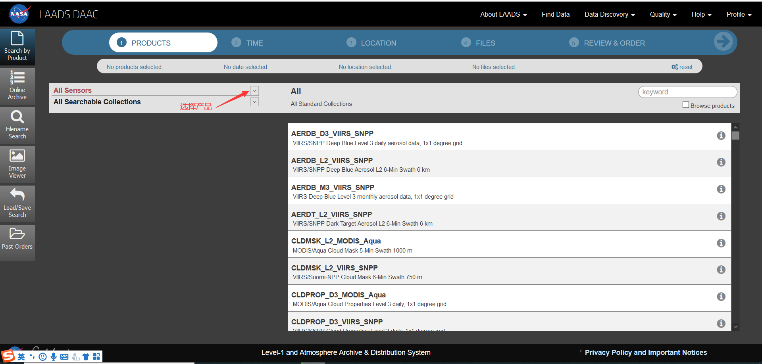Open Search by Product sidebar icon

click(x=17, y=47)
